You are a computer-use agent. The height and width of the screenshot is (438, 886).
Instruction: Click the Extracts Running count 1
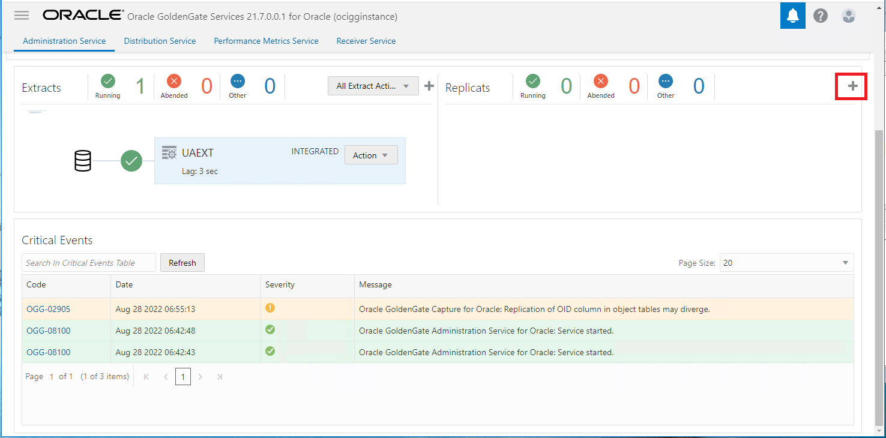pyautogui.click(x=140, y=86)
